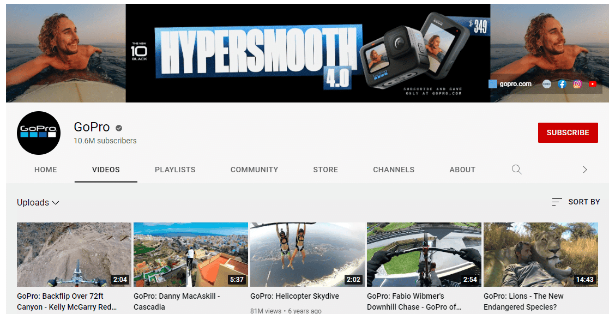Open title 'GoPro: Helicopter Skydive'
This screenshot has height=314, width=609.
click(295, 296)
